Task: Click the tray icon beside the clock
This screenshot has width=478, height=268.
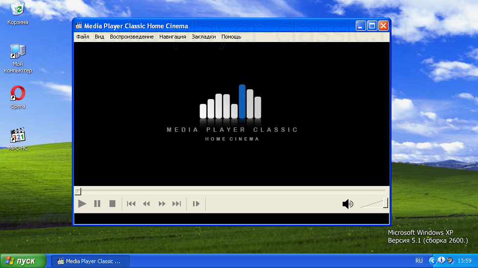Action: [450, 261]
